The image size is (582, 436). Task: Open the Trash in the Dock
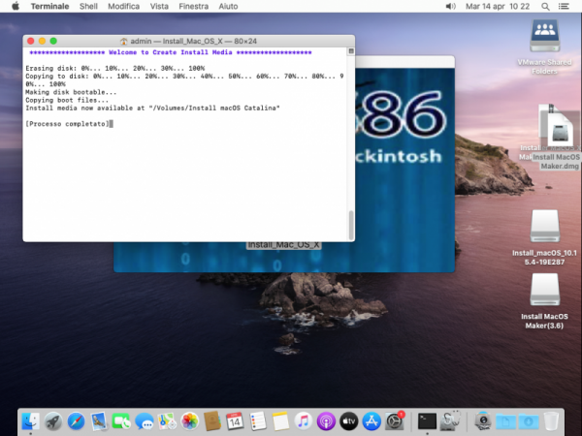pos(551,421)
